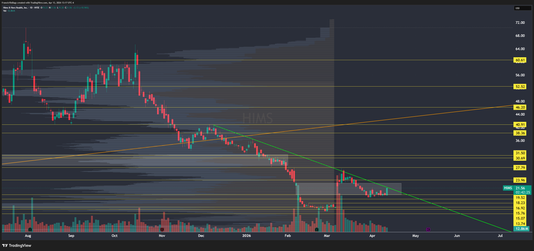Viewport: 534px width, 251px height.
Task: Select the 15.07 price level label
Action: [x=520, y=219]
